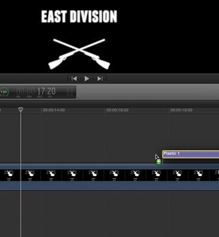Jump to the previous edit point
Screen dimensions: 219x237
coord(74,79)
